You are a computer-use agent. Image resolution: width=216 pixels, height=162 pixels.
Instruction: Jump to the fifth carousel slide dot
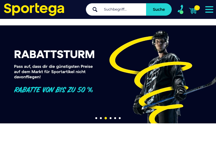115,118
